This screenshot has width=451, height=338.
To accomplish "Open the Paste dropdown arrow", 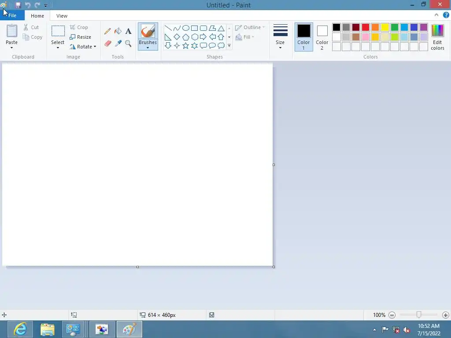I will (11, 48).
